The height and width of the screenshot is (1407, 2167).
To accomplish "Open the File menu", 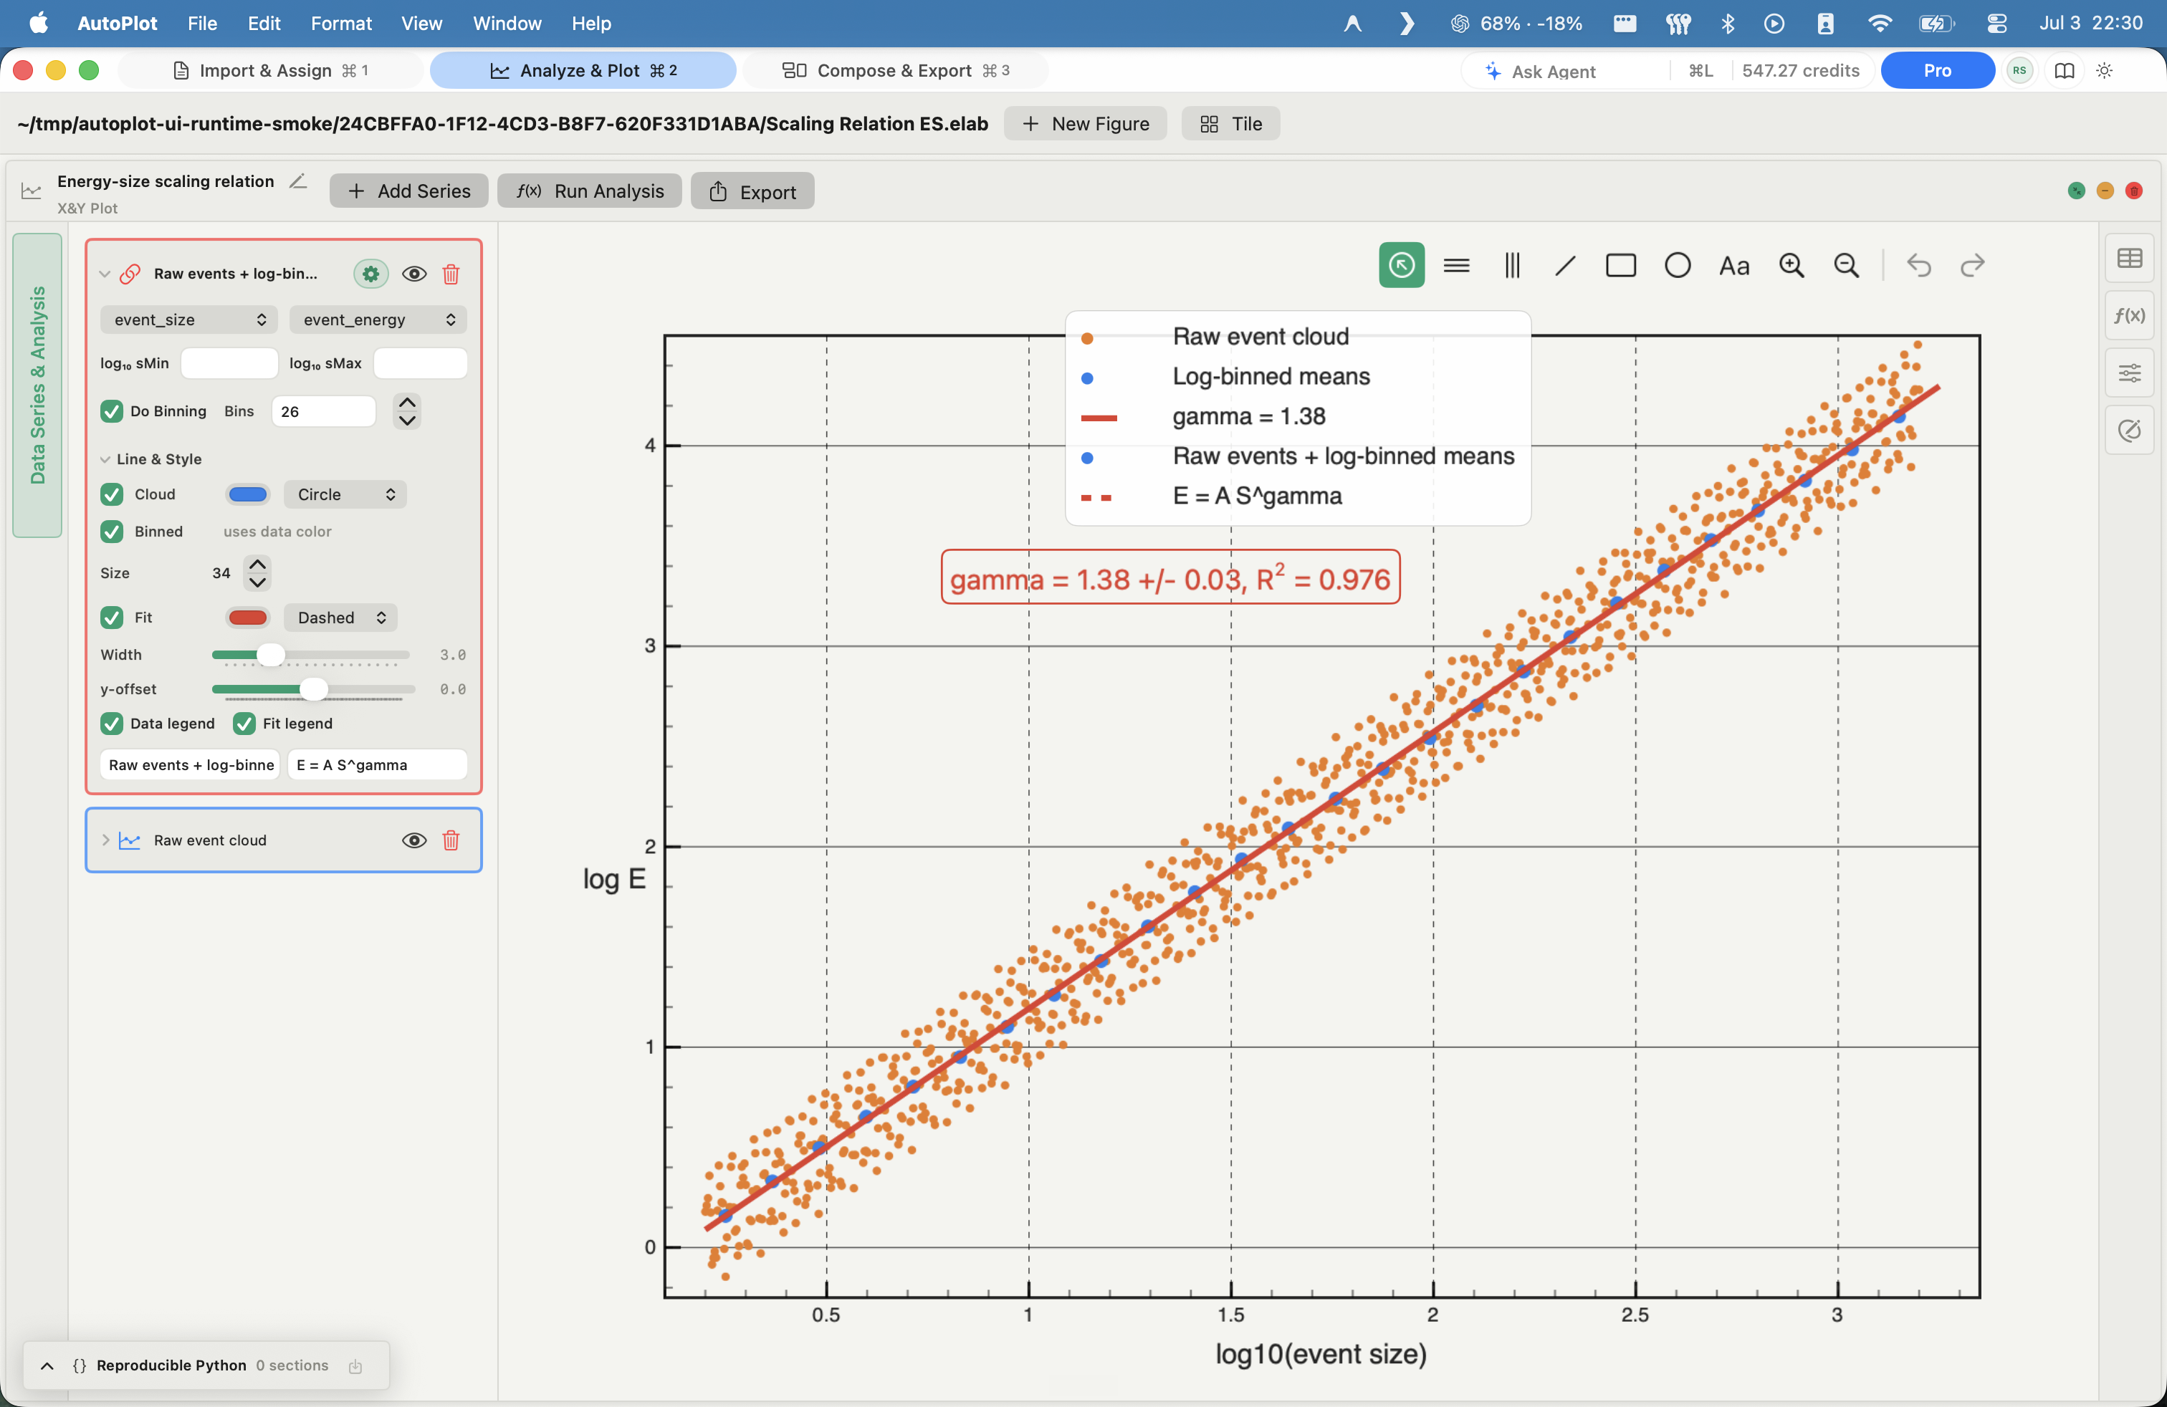I will pos(202,23).
